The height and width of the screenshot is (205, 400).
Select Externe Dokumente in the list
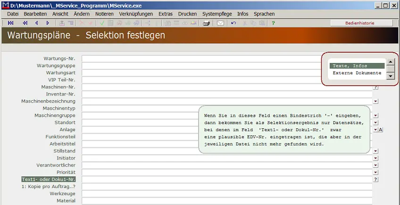pos(357,73)
